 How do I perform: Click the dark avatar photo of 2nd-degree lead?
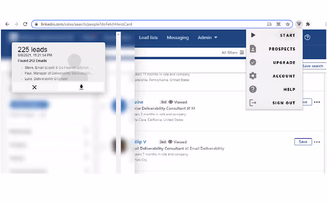(x=119, y=145)
